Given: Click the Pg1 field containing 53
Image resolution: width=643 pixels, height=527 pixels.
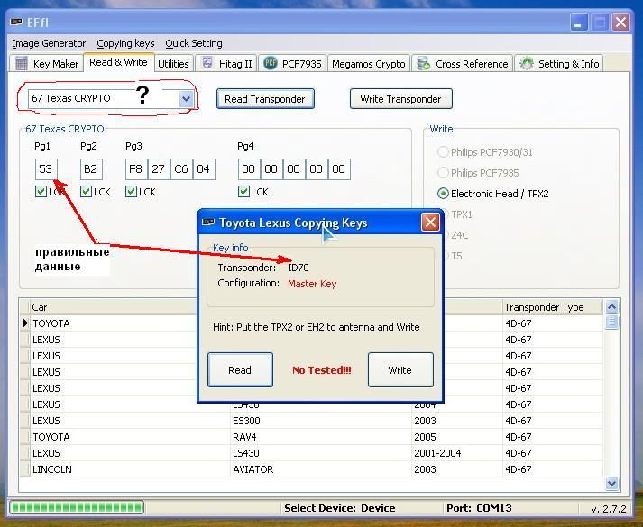Looking at the screenshot, I should click(x=46, y=169).
